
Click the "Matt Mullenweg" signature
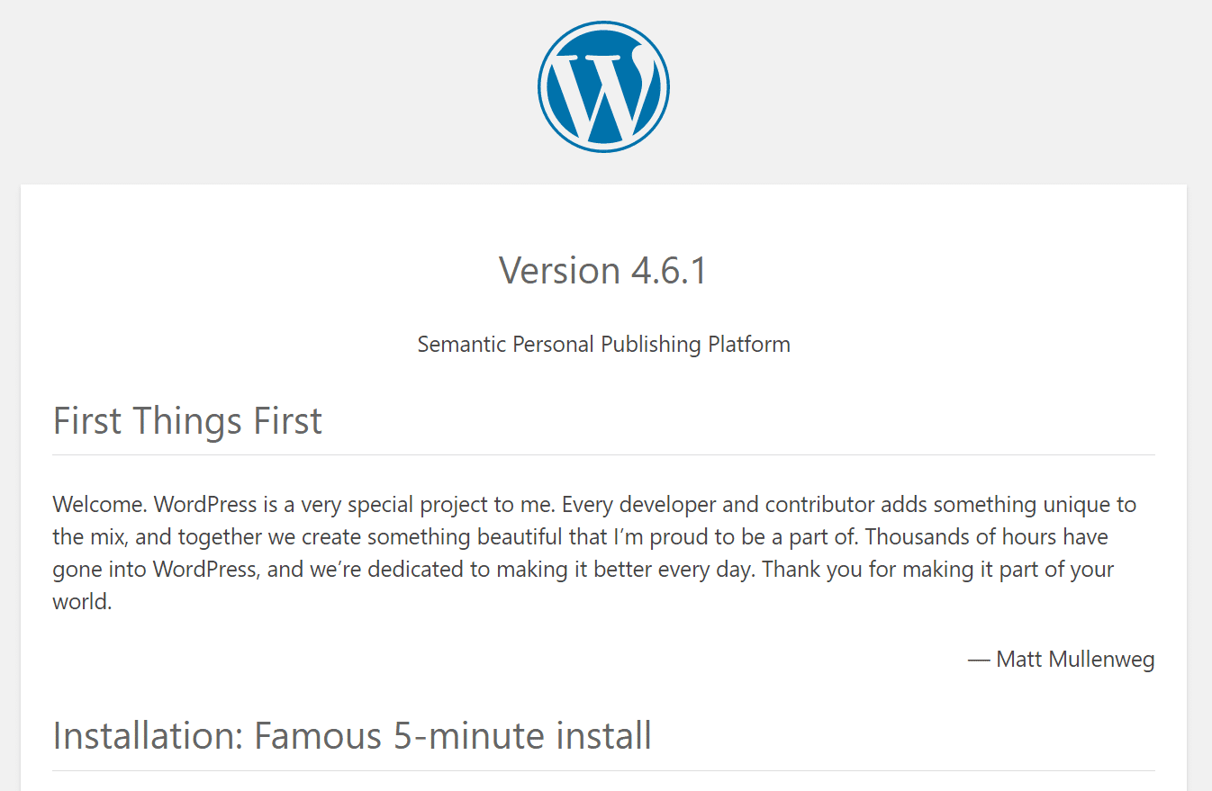[x=1075, y=660]
